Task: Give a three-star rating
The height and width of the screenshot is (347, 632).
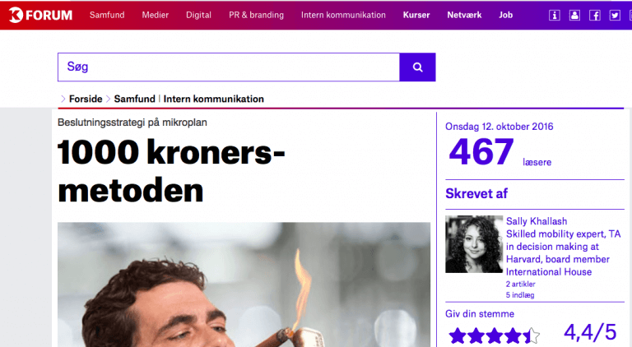Action: pyautogui.click(x=495, y=335)
